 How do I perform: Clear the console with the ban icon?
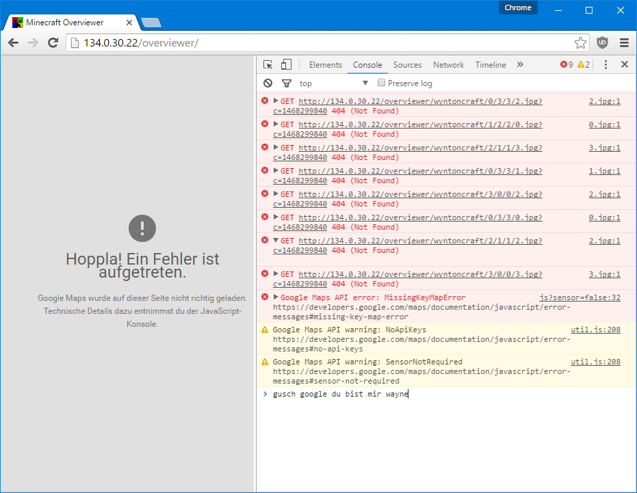click(268, 83)
